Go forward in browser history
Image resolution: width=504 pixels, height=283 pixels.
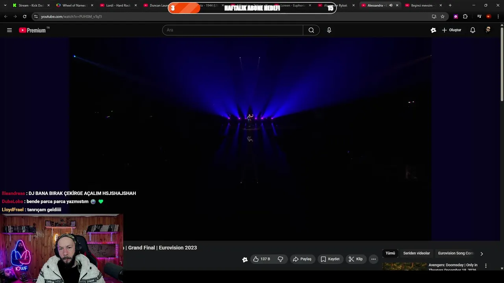point(15,17)
